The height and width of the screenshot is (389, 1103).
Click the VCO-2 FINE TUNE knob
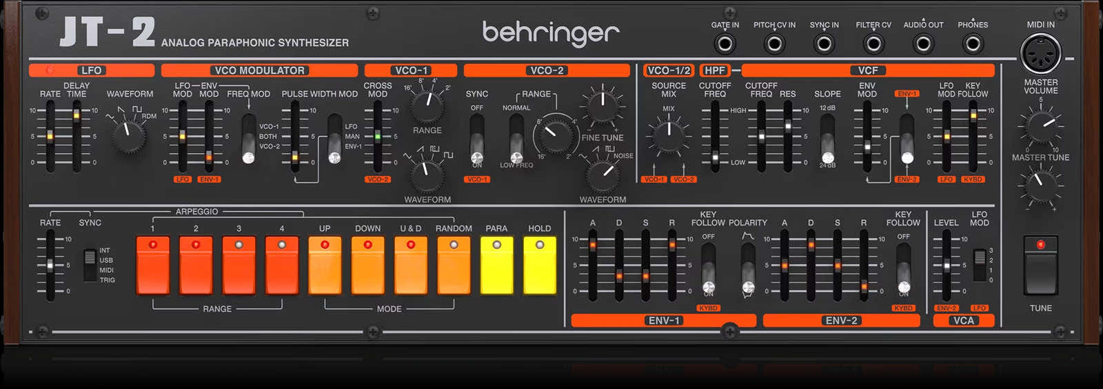[603, 106]
